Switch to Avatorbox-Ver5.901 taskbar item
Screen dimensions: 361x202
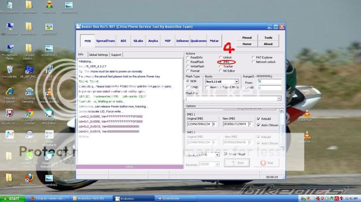[91, 198]
